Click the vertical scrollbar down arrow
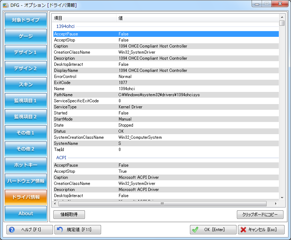The width and height of the screenshot is (291, 240). pos(282,197)
